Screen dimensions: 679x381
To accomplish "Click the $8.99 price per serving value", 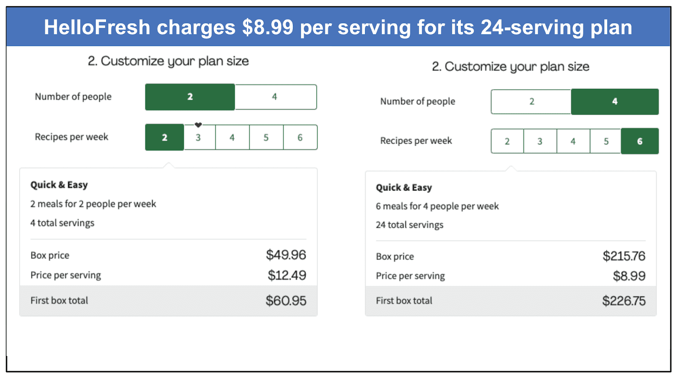I will point(629,276).
